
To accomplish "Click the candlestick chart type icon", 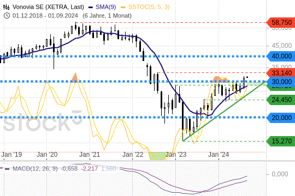I will pyautogui.click(x=6, y=7).
